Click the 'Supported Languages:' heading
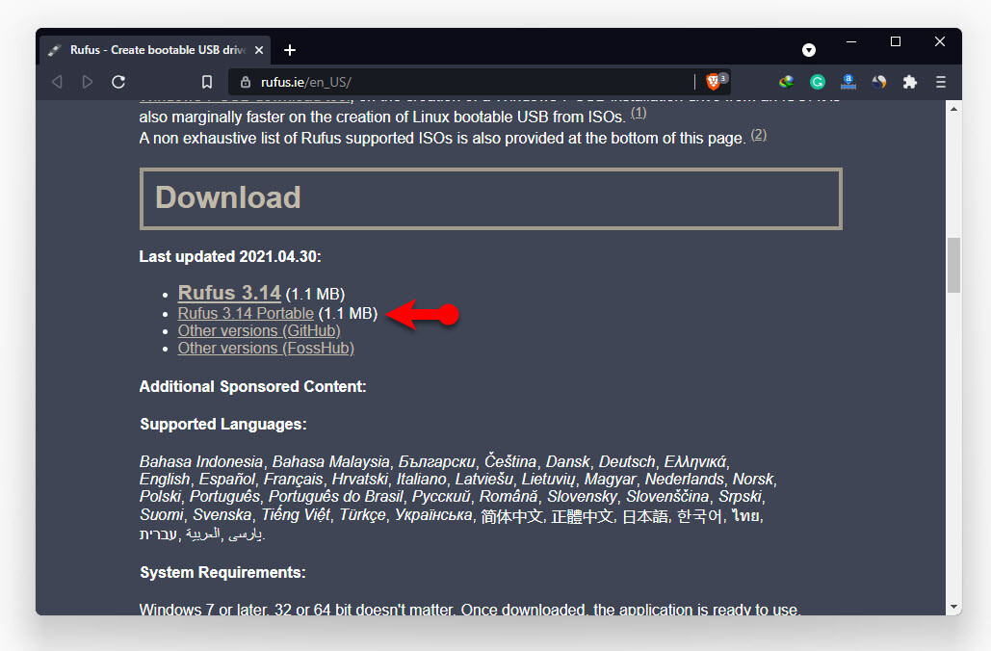The height and width of the screenshot is (651, 991). coord(223,424)
